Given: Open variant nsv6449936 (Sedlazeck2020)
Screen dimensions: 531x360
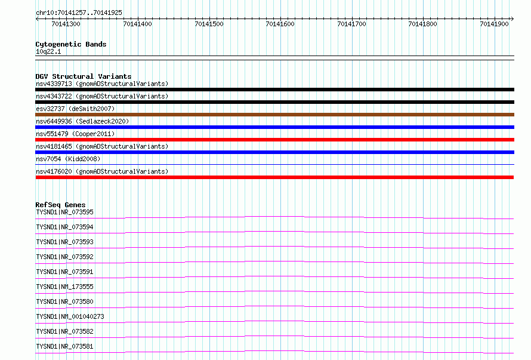Looking at the screenshot, I should pos(82,121).
